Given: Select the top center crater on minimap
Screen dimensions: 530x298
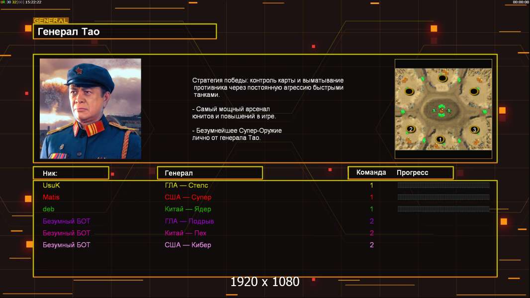Looking at the screenshot, I should [442, 78].
